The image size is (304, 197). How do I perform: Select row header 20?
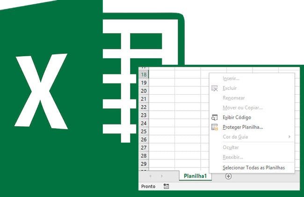[144, 91]
